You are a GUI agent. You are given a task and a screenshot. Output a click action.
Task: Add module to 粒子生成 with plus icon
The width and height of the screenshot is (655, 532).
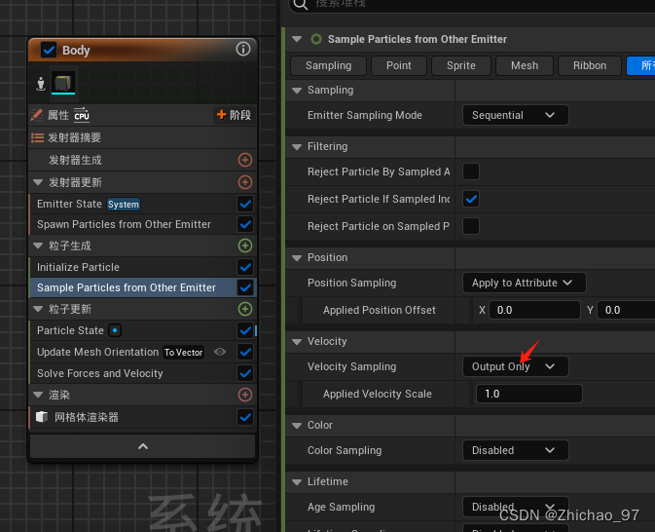(245, 246)
